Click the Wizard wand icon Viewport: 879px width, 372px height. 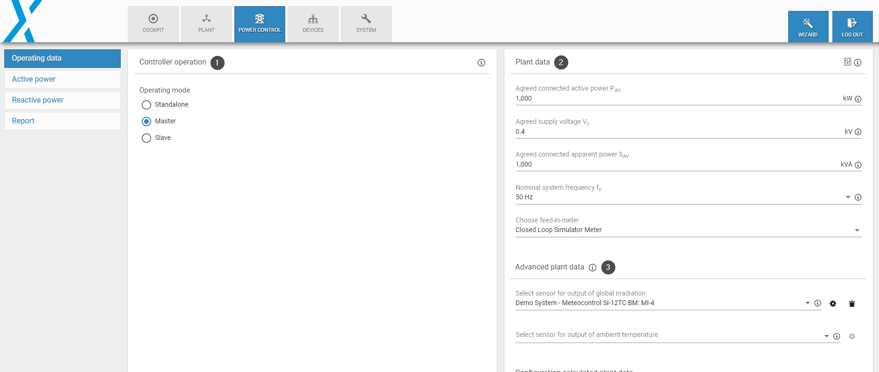pyautogui.click(x=808, y=23)
